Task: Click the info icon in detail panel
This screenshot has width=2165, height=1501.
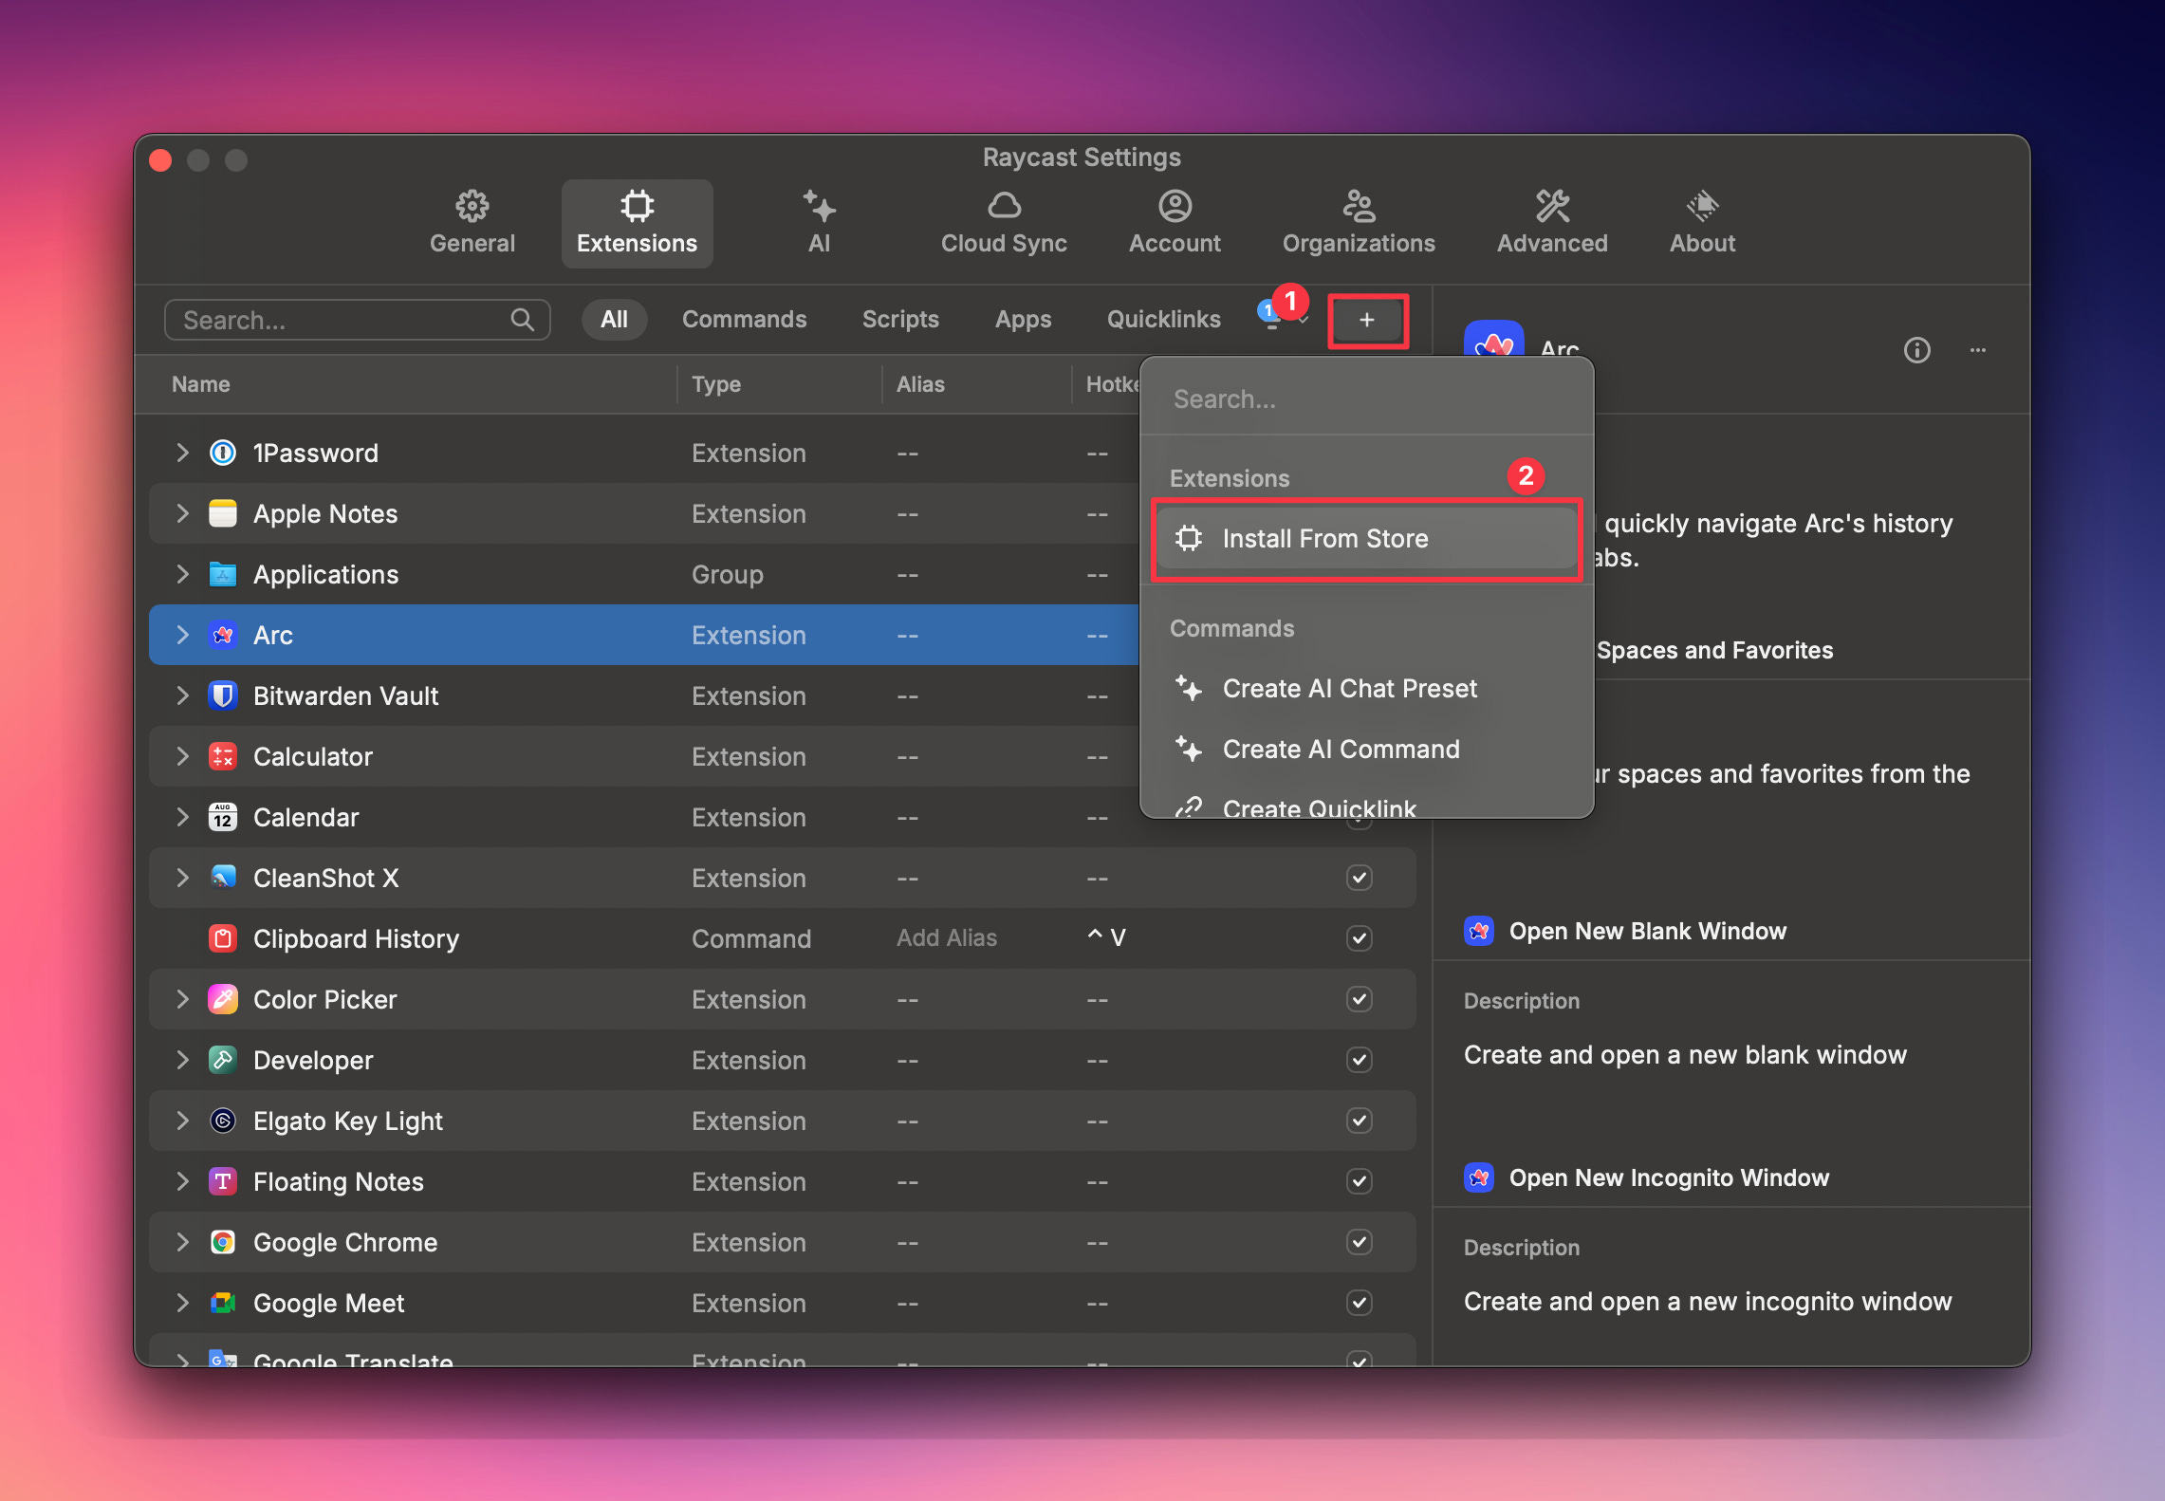Action: pos(1916,350)
